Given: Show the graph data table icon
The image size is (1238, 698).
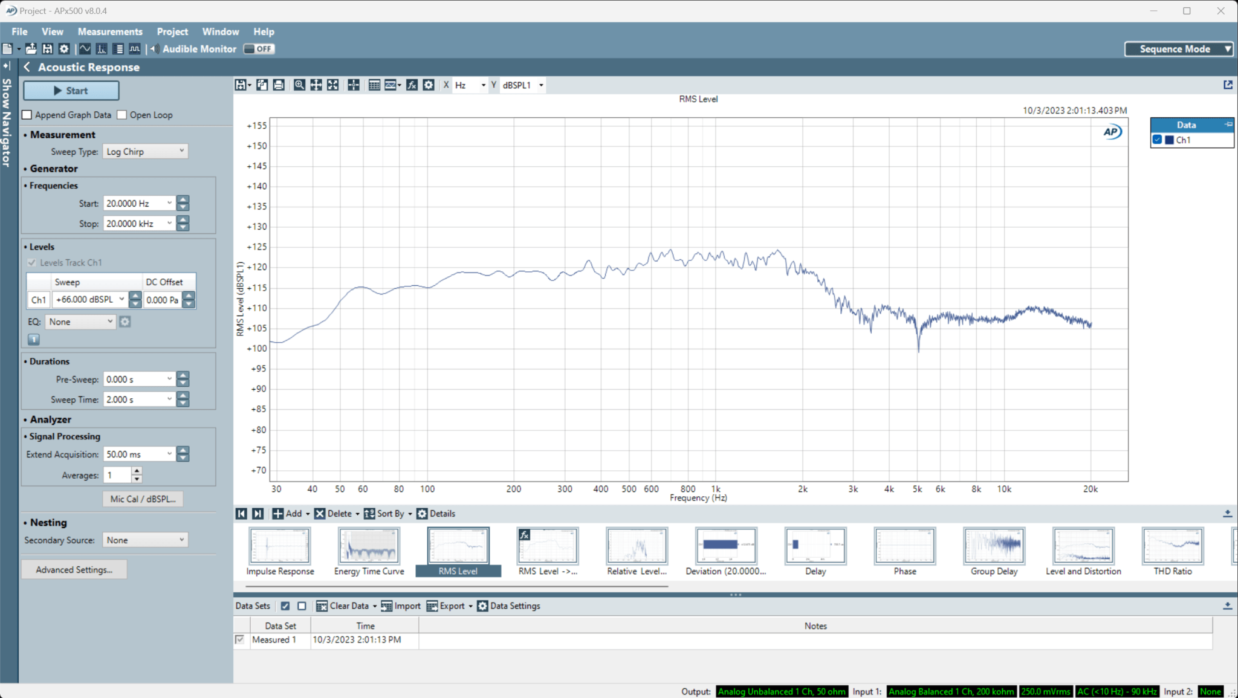Looking at the screenshot, I should (x=374, y=85).
